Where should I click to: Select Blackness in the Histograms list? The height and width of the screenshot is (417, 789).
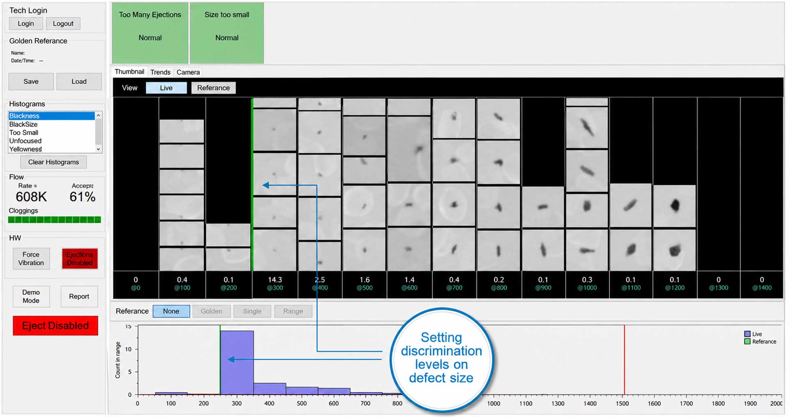(x=51, y=116)
